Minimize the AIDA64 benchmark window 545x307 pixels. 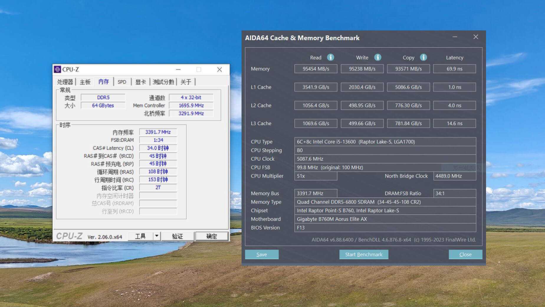(x=455, y=37)
